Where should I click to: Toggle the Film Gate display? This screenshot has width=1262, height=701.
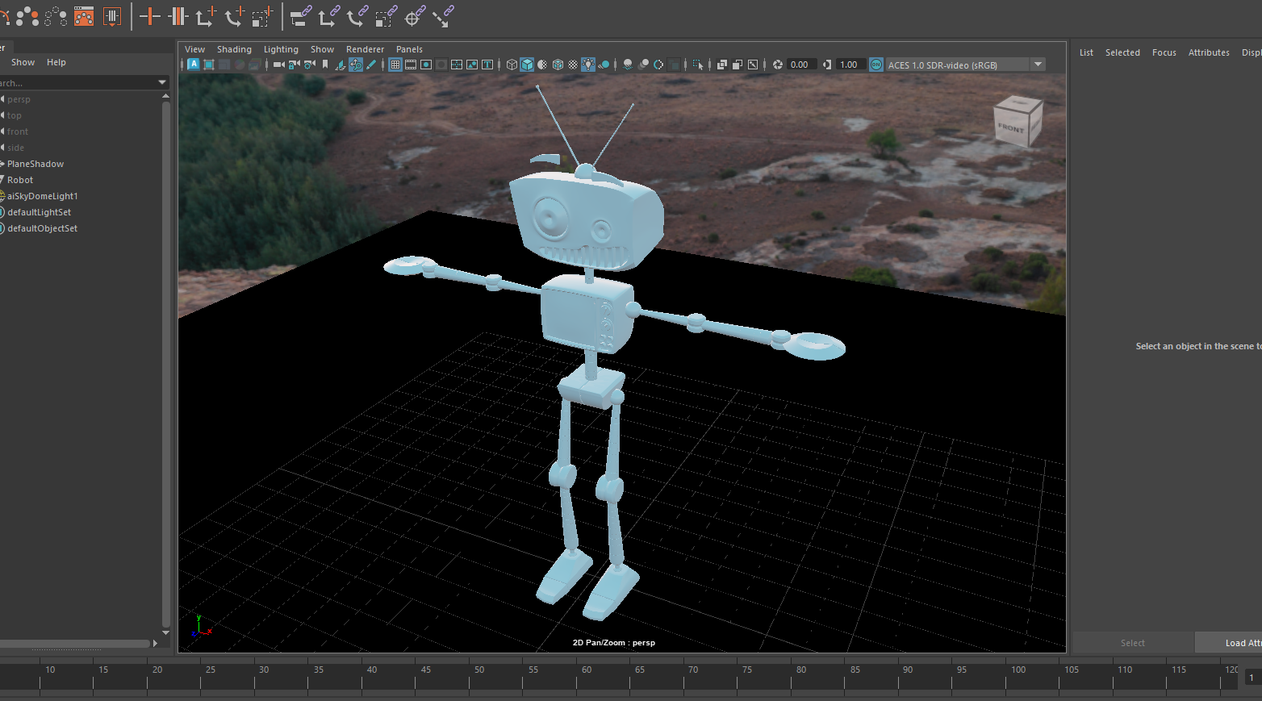[x=411, y=65]
